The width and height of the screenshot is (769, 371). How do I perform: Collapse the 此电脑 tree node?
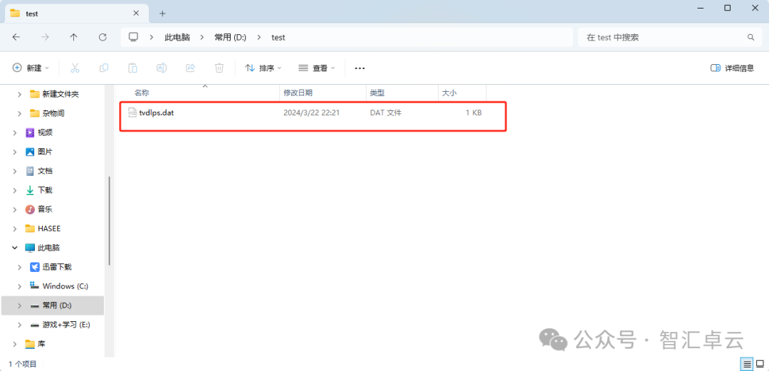coord(14,248)
